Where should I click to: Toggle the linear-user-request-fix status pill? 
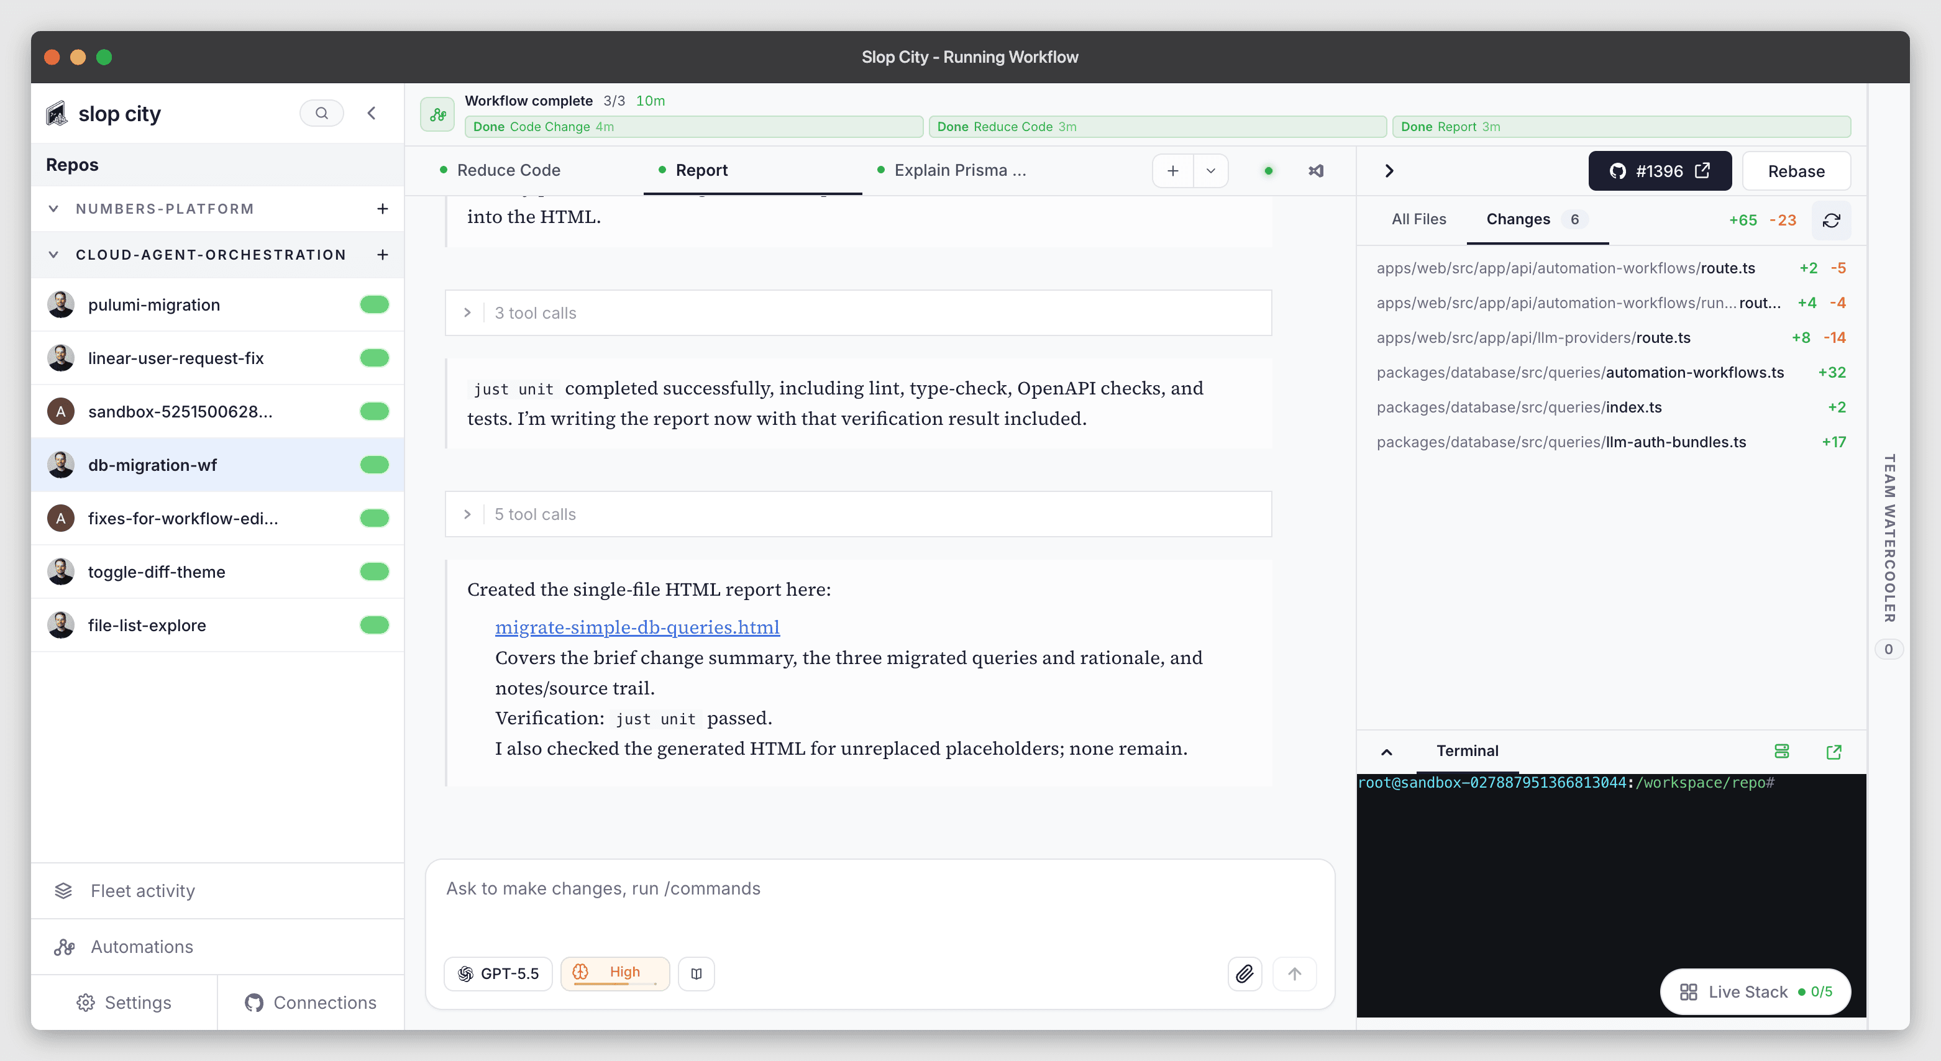[375, 358]
